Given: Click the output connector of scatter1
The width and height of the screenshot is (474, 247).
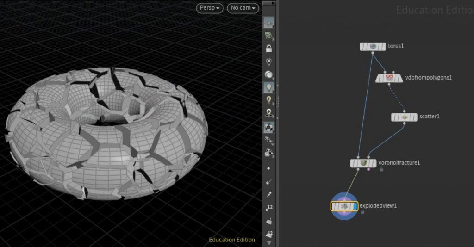Looking at the screenshot, I should click(x=404, y=123).
